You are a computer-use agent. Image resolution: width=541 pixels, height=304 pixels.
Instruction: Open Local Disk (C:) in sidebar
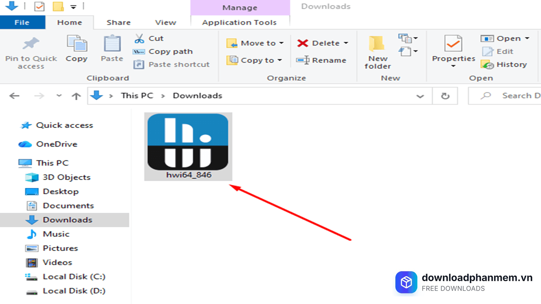pyautogui.click(x=74, y=277)
